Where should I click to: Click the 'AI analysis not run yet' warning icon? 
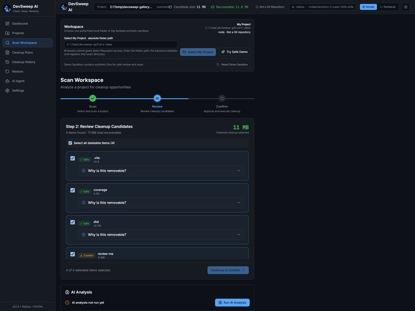(x=67, y=302)
